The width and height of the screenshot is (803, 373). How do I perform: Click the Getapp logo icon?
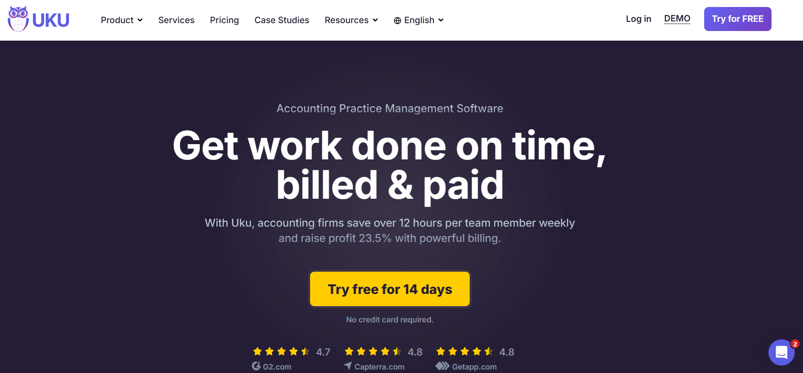pos(442,366)
